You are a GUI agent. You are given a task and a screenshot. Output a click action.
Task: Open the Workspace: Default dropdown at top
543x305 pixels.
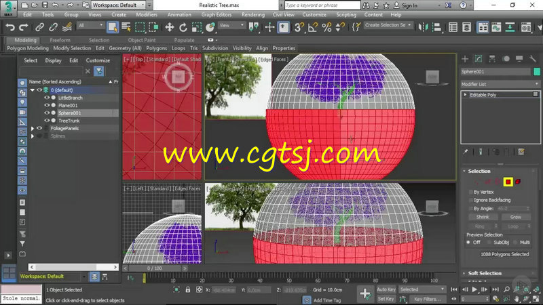click(118, 5)
